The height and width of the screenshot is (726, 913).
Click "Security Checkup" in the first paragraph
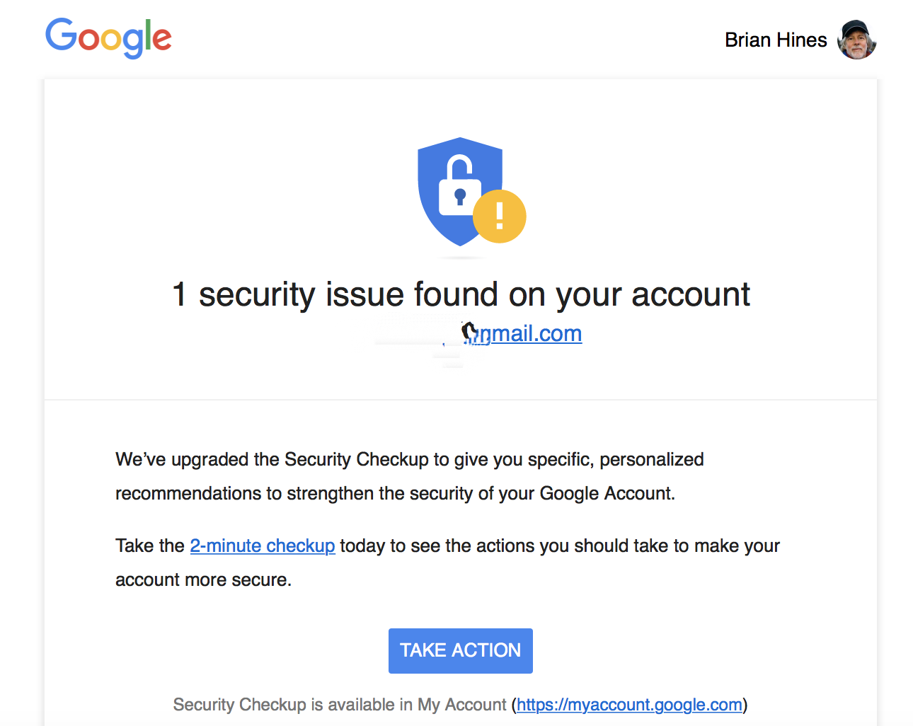click(356, 460)
